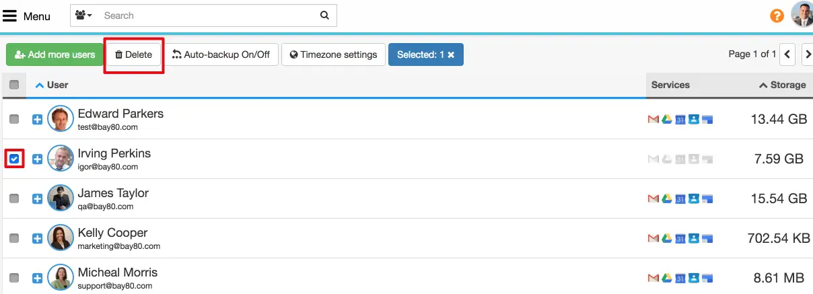Expand Irving Perkins' row details
Screen dimensions: 813x294
coord(38,159)
